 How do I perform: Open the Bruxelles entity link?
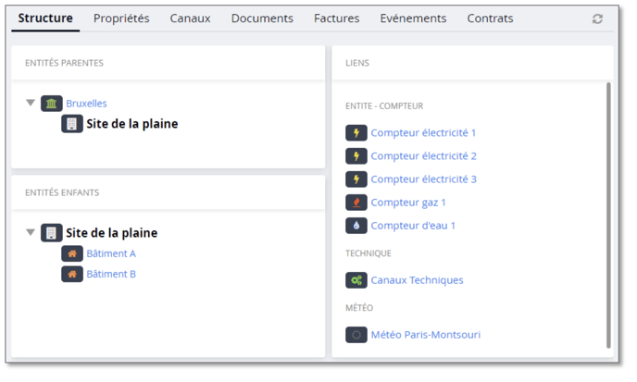86,104
